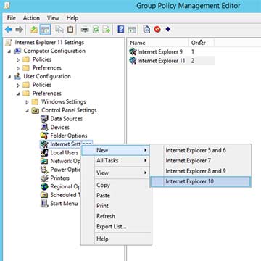Expand Policies under User Configuration

pos(18,86)
